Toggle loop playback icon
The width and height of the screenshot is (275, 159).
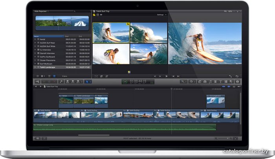coord(237,76)
